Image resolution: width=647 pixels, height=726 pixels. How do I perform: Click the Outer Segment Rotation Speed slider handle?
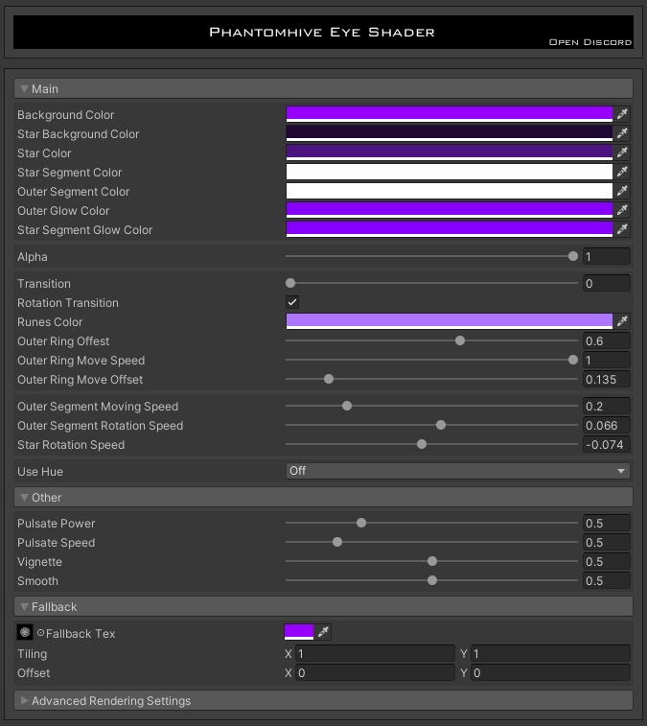(441, 425)
